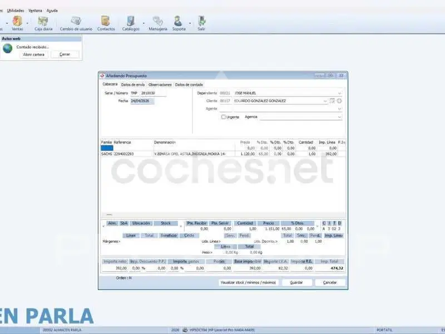Click the printer icon in status bar
Image resolution: width=445 pixels, height=334 pixels.
pos(185,330)
